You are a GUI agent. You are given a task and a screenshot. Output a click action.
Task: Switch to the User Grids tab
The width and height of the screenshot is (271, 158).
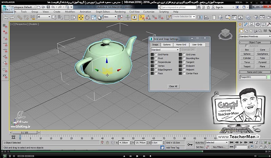point(197,45)
